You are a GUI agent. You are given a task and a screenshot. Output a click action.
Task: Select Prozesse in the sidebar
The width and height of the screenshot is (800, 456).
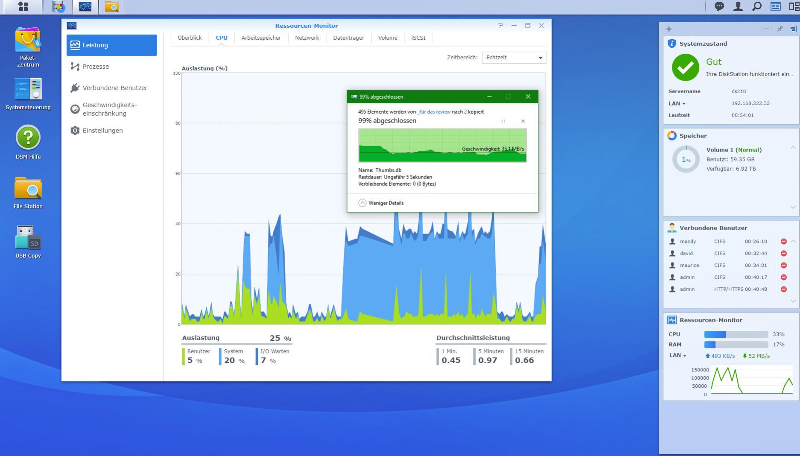(112, 67)
